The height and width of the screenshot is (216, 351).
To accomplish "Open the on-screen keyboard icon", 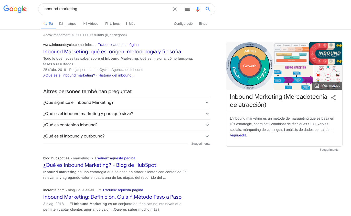I will [187, 9].
